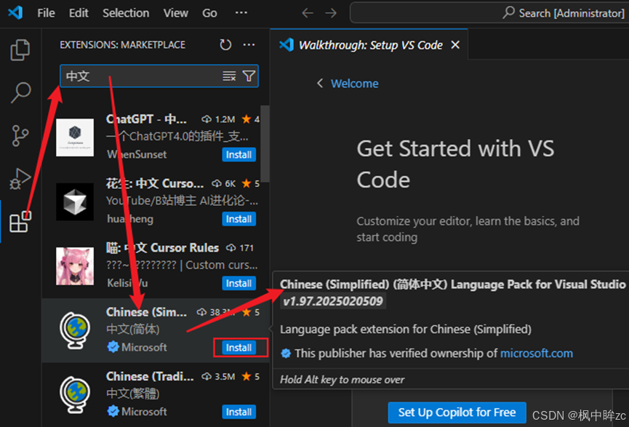Clear extensions search results icon

point(229,76)
